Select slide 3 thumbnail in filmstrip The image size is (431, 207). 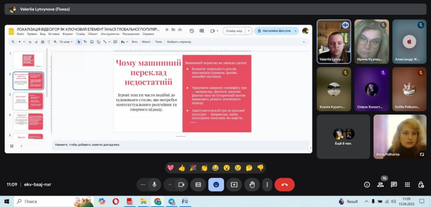tap(28, 101)
